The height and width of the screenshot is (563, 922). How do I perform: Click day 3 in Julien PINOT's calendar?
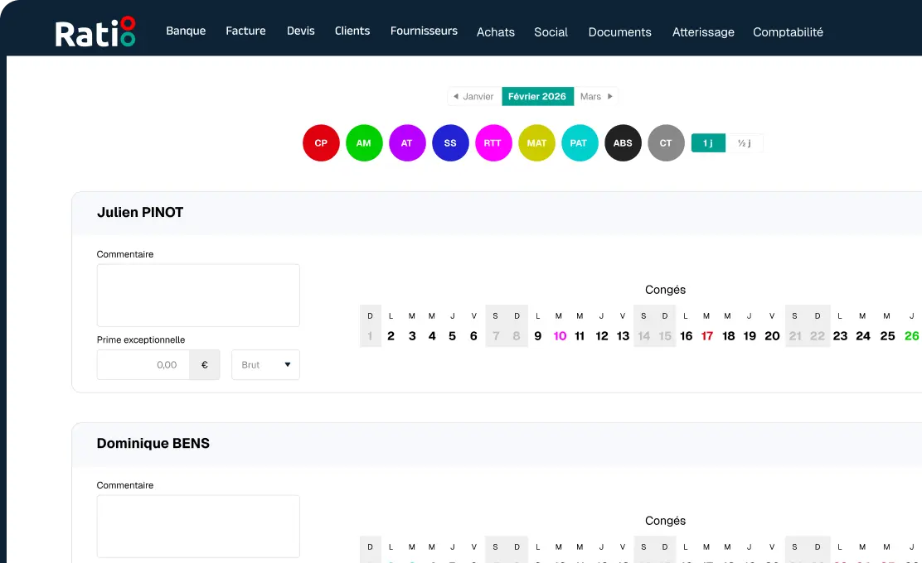[412, 336]
